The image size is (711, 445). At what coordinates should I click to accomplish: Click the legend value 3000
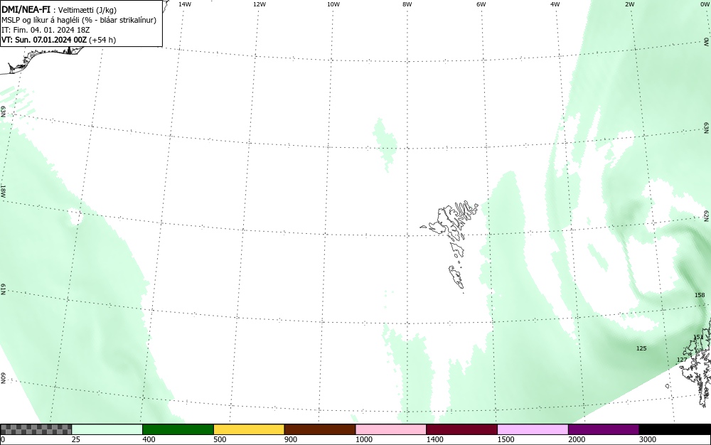(648, 439)
